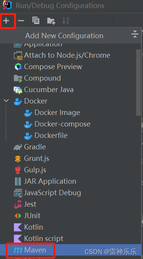Viewport: 143px width, 259px height.
Task: Select the Compound configuration icon
Action: pos(18,78)
